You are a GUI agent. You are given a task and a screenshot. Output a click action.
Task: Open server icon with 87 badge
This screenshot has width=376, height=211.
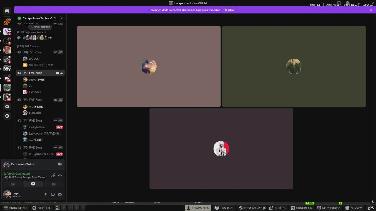tap(7, 78)
